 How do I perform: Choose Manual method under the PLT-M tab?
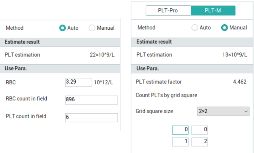[225, 28]
